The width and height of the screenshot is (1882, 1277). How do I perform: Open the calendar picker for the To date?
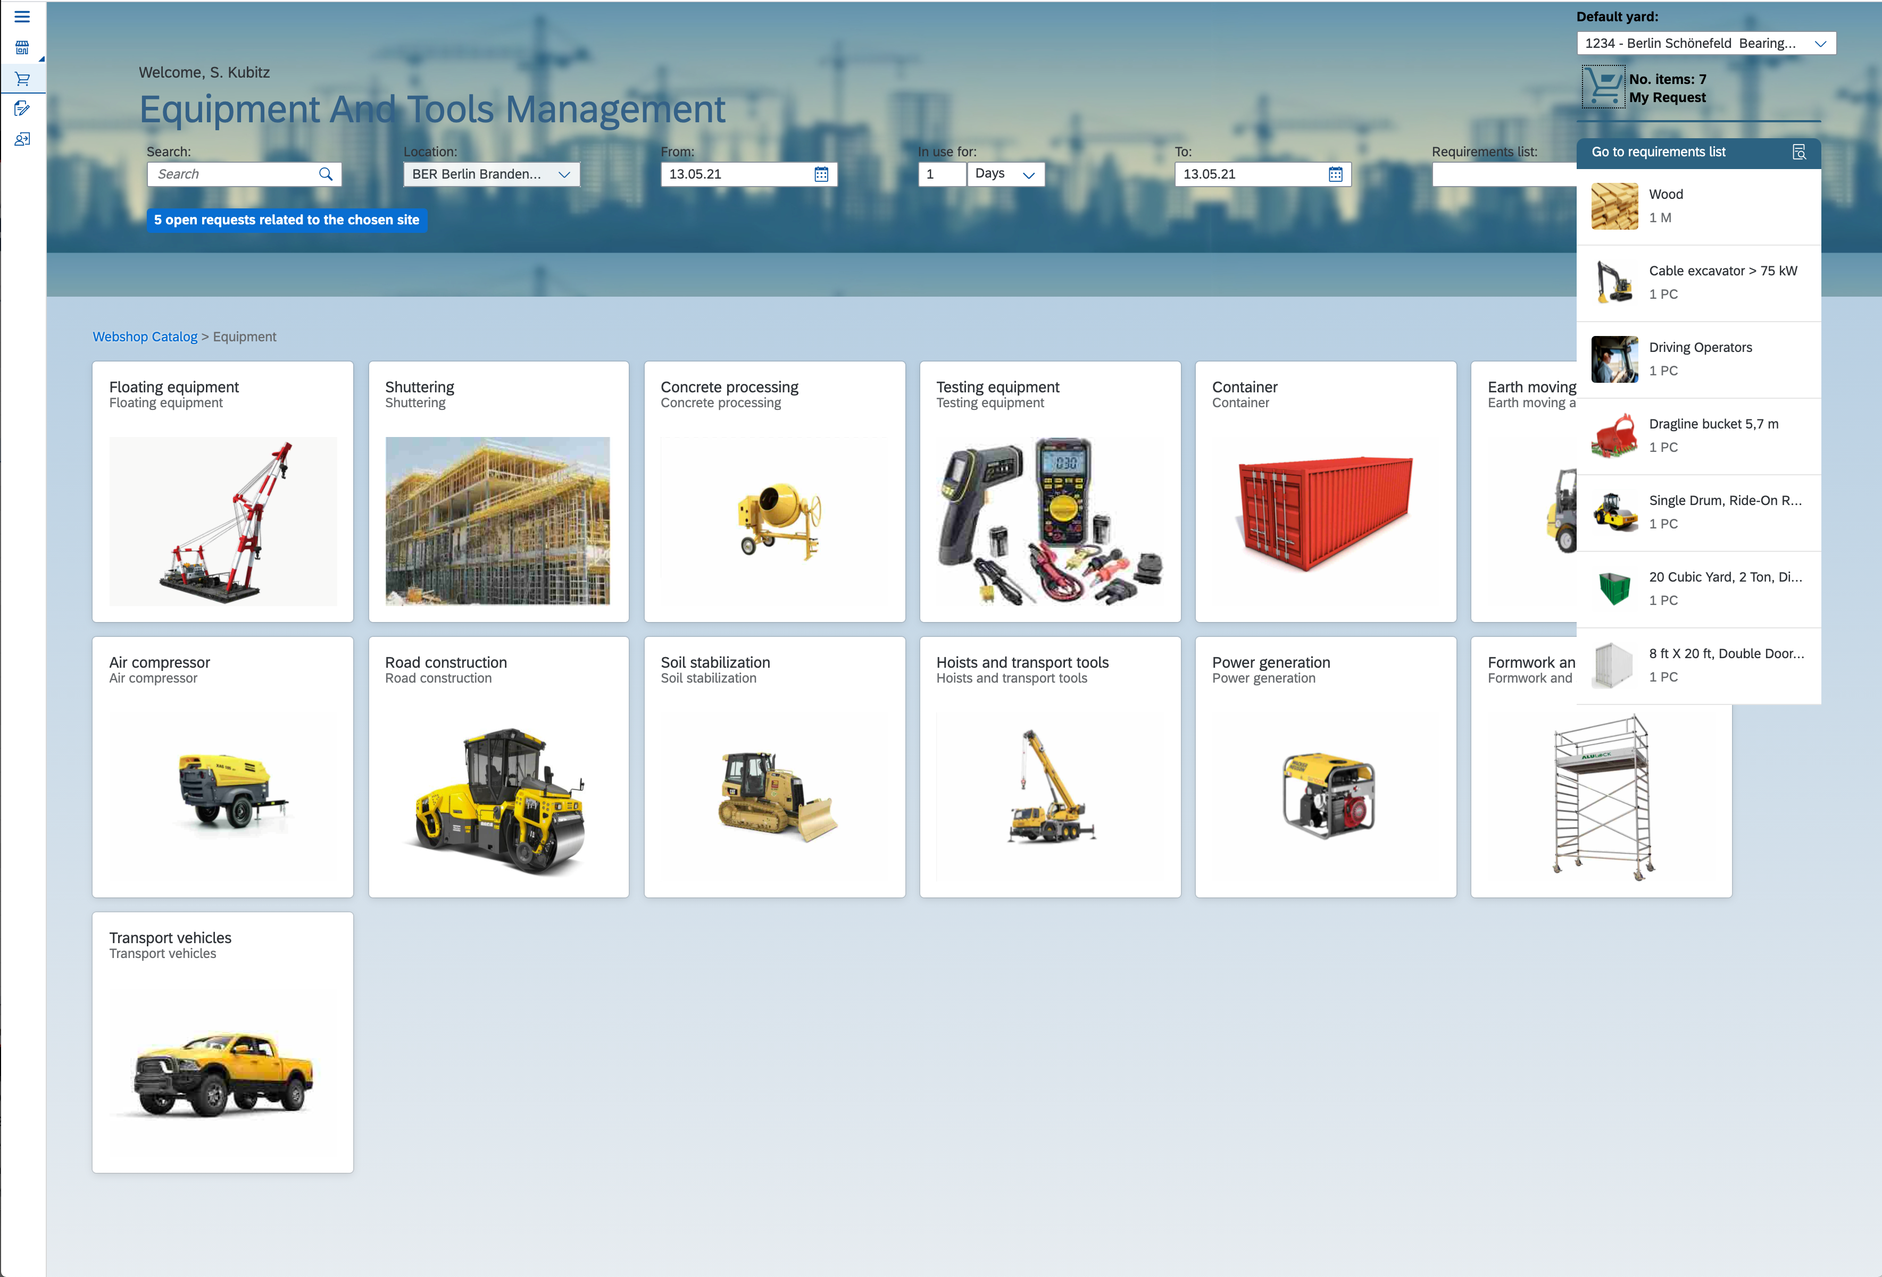[1335, 173]
